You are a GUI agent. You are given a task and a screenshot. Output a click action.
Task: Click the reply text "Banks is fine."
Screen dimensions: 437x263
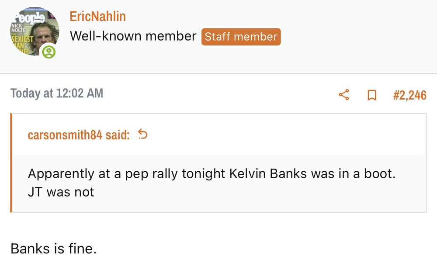click(x=53, y=249)
